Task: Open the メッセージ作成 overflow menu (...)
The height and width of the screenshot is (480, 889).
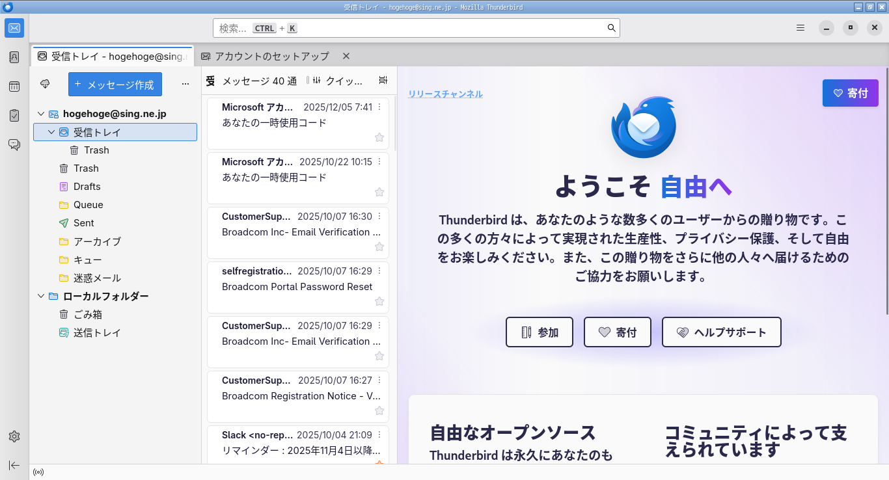Action: (185, 83)
